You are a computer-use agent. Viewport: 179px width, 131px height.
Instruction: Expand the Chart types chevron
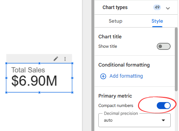click(168, 8)
